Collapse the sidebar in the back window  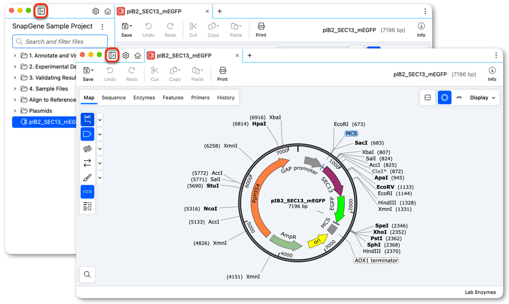pyautogui.click(x=41, y=11)
